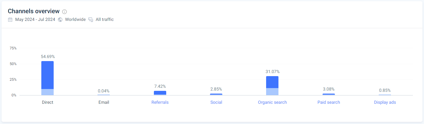Open the Social channel link

216,102
